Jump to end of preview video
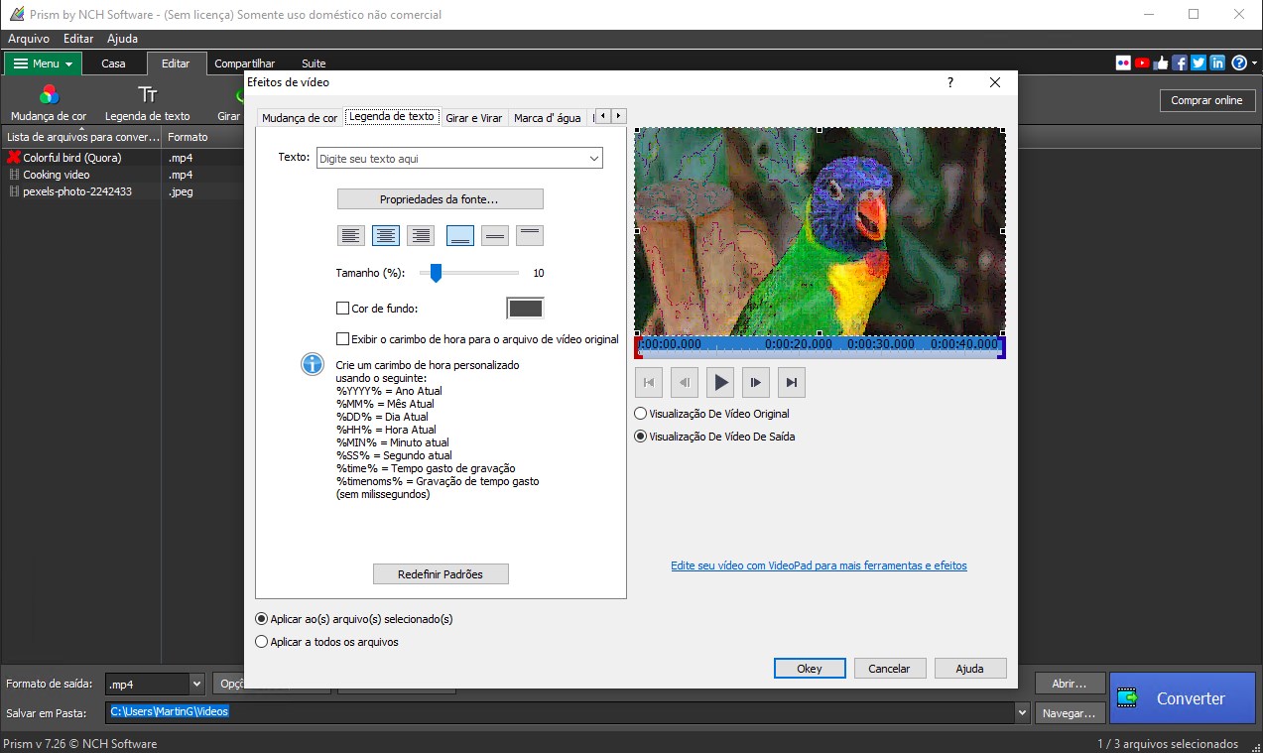 [x=792, y=382]
